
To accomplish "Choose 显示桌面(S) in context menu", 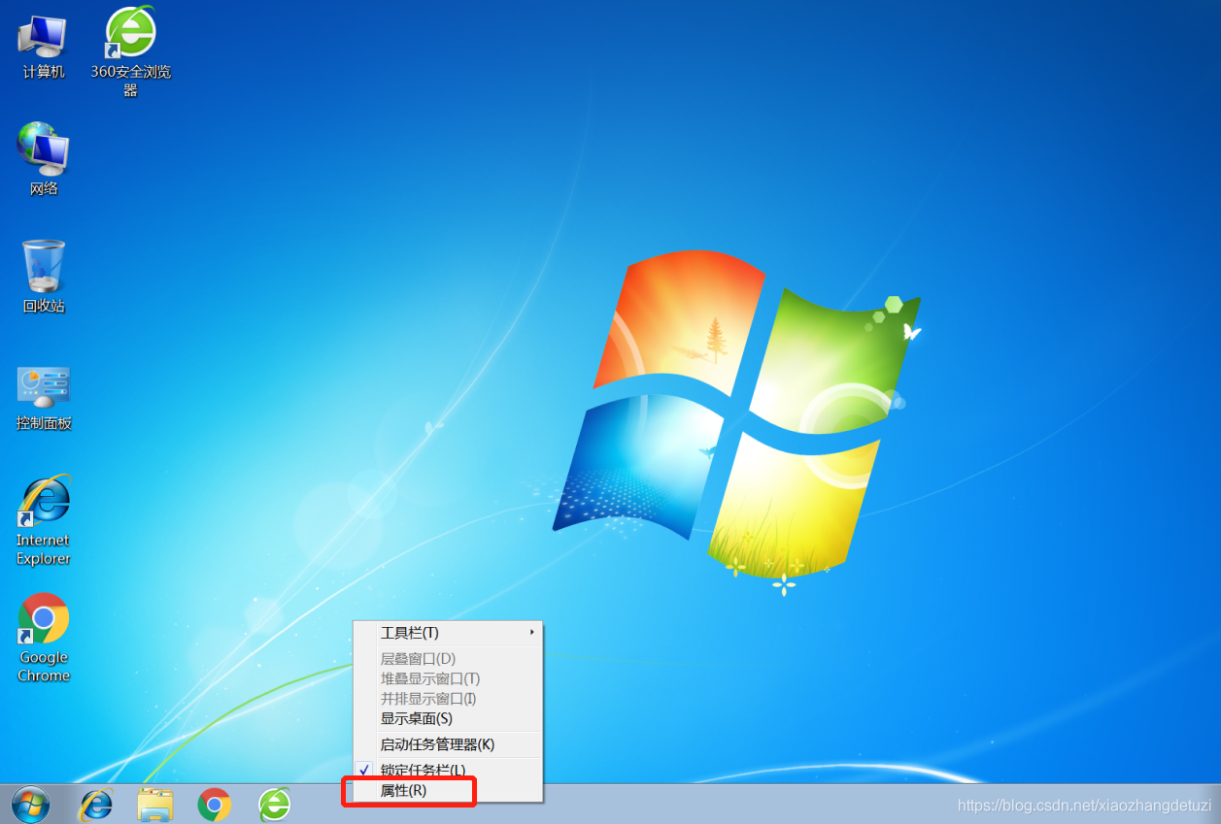I will click(x=447, y=718).
